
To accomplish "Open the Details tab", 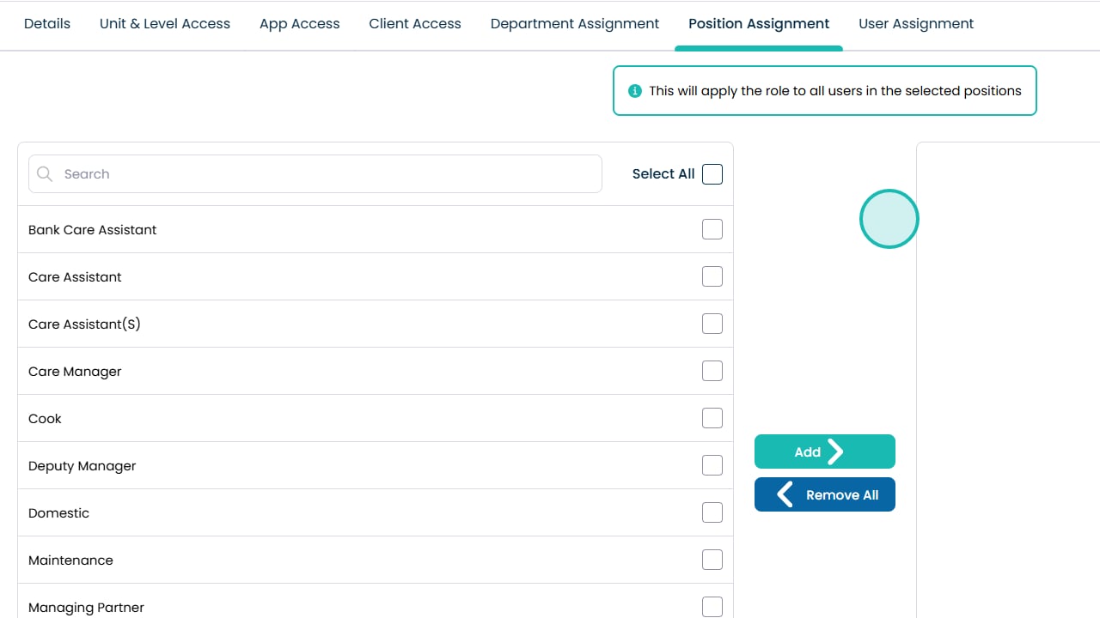I will pyautogui.click(x=47, y=24).
